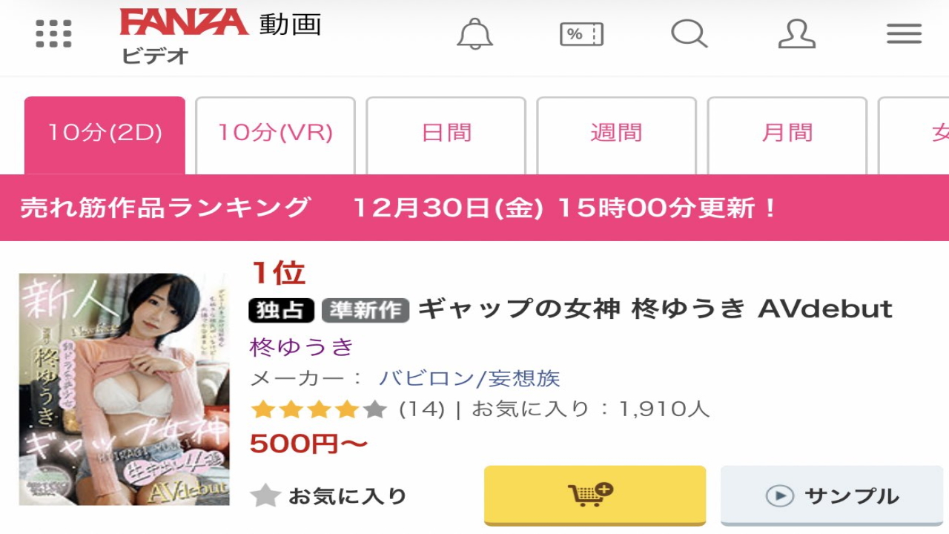
Task: Open the hamburger menu icon
Action: 904,34
